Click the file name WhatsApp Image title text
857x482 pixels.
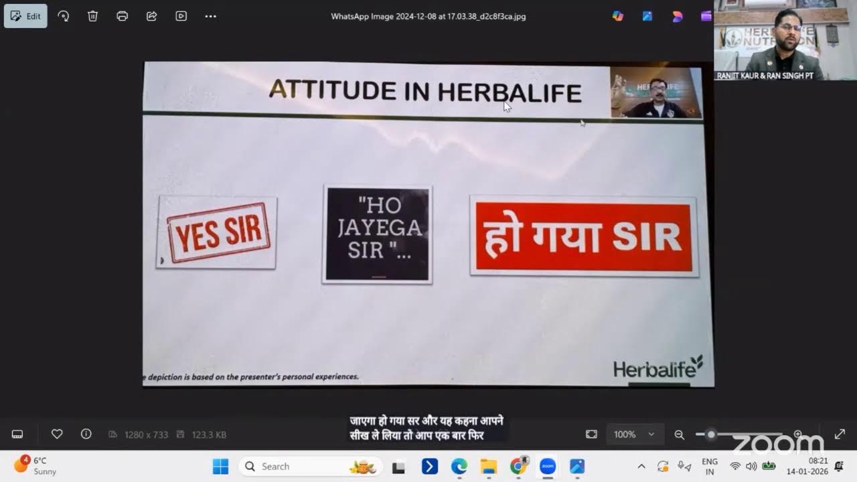click(x=428, y=16)
